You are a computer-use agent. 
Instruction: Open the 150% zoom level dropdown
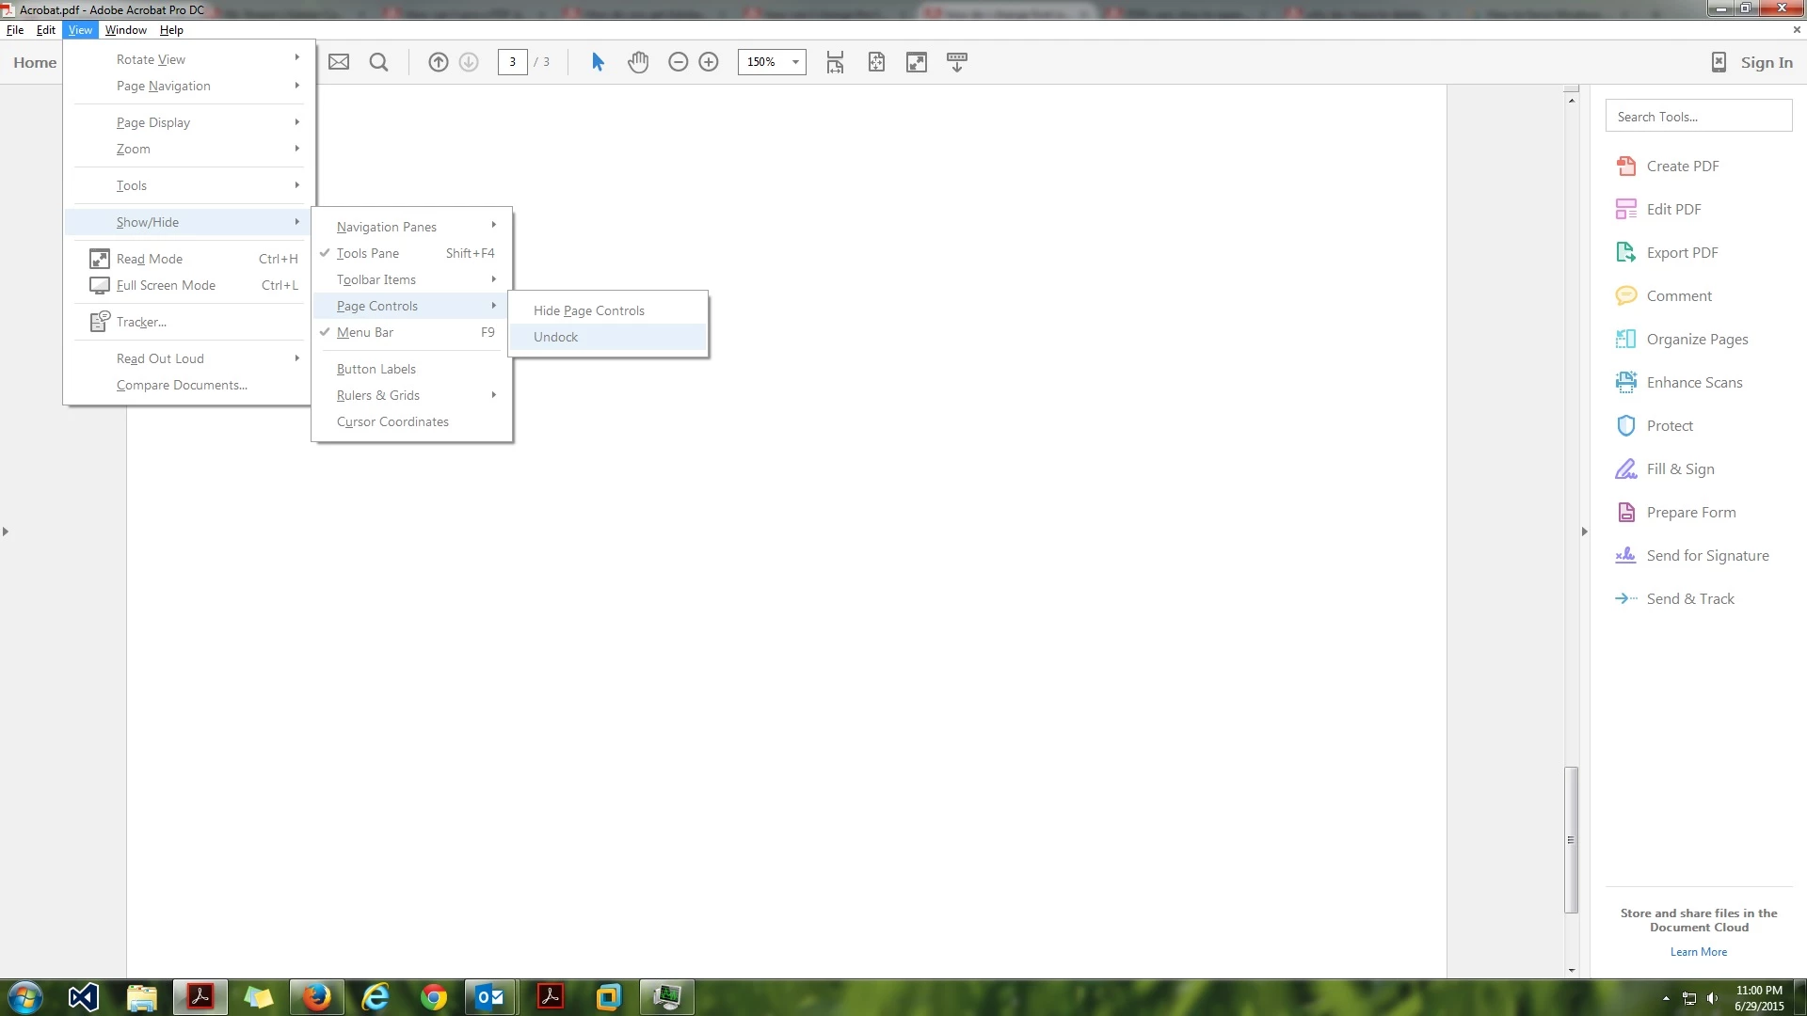(x=795, y=62)
